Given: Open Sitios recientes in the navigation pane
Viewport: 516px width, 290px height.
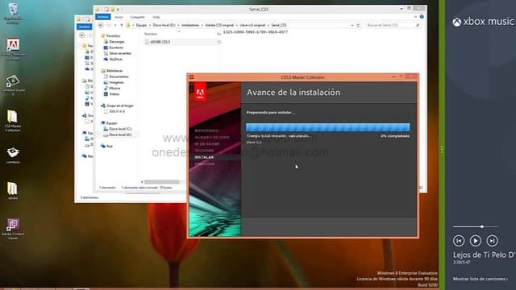Looking at the screenshot, I should (120, 53).
